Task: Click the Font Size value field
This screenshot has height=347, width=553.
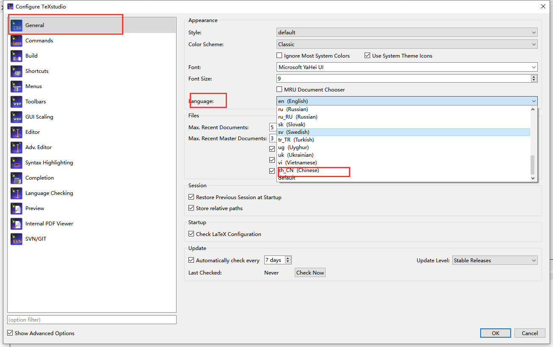Action: (x=404, y=78)
